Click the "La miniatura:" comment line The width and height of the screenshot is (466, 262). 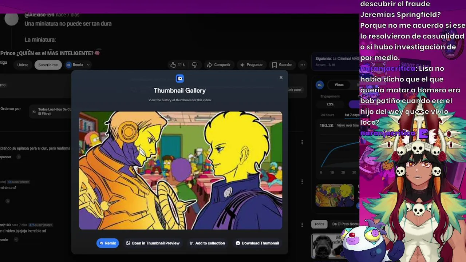click(40, 40)
